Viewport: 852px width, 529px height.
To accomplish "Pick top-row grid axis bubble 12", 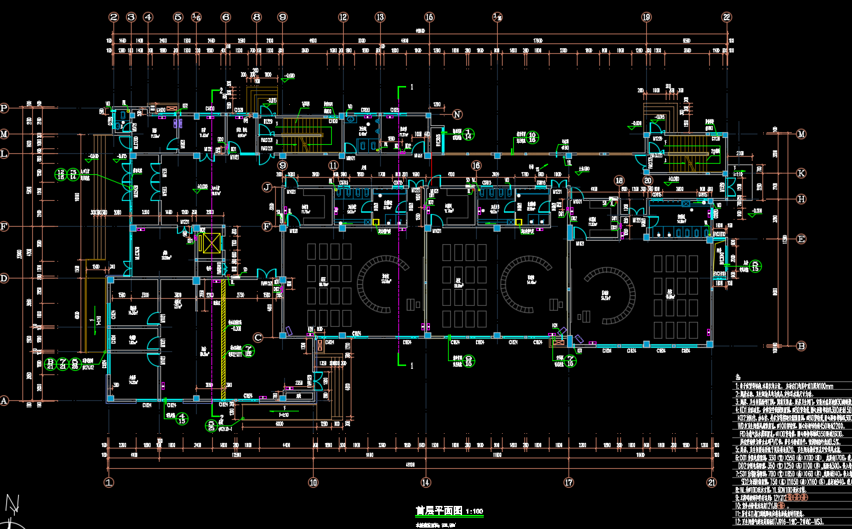I will 343,17.
